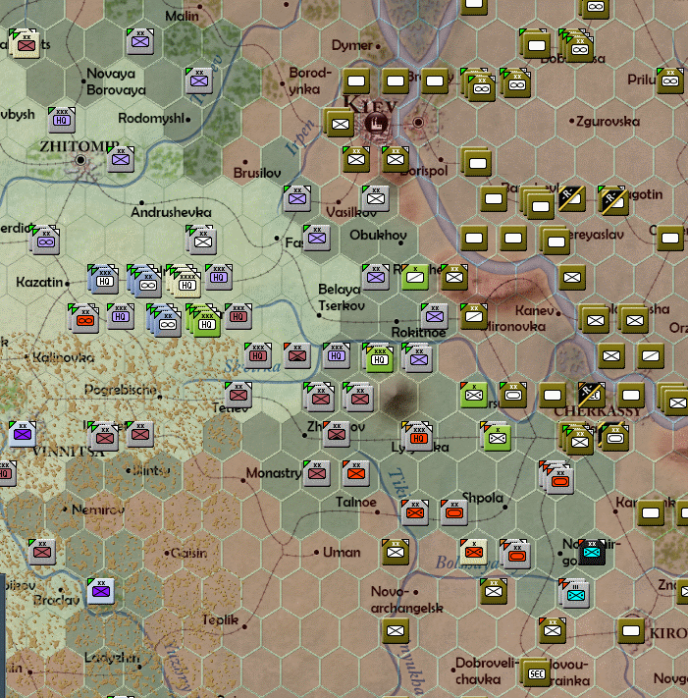Click the Gaisin town label
This screenshot has height=698, width=688.
coord(189,553)
